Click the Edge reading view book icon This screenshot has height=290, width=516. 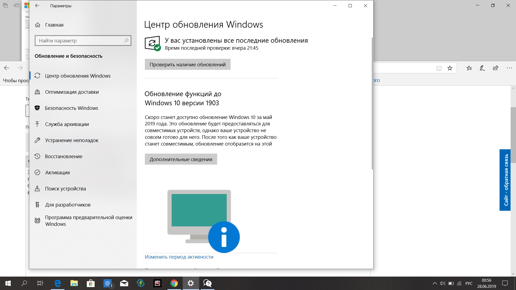[439, 68]
